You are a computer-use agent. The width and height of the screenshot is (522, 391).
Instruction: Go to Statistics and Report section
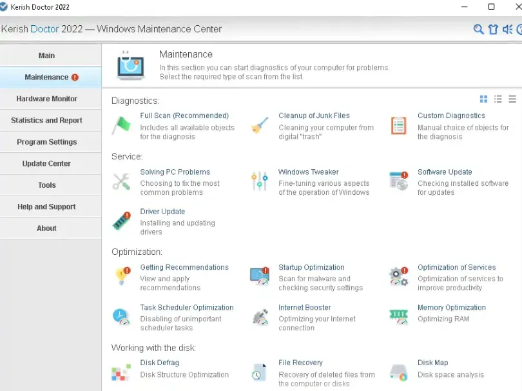(x=47, y=120)
